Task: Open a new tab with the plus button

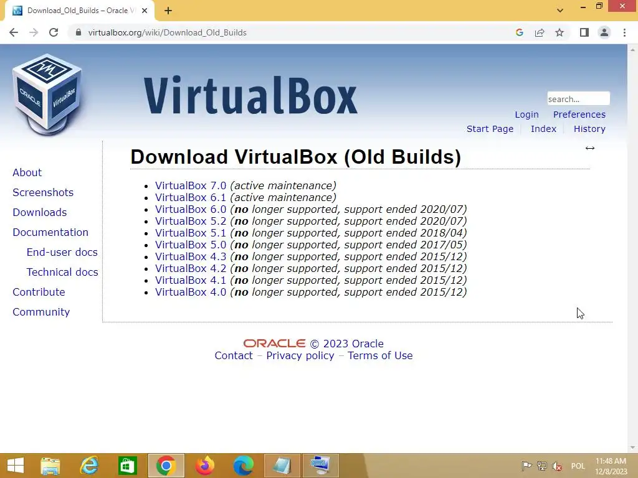Action: tap(168, 11)
